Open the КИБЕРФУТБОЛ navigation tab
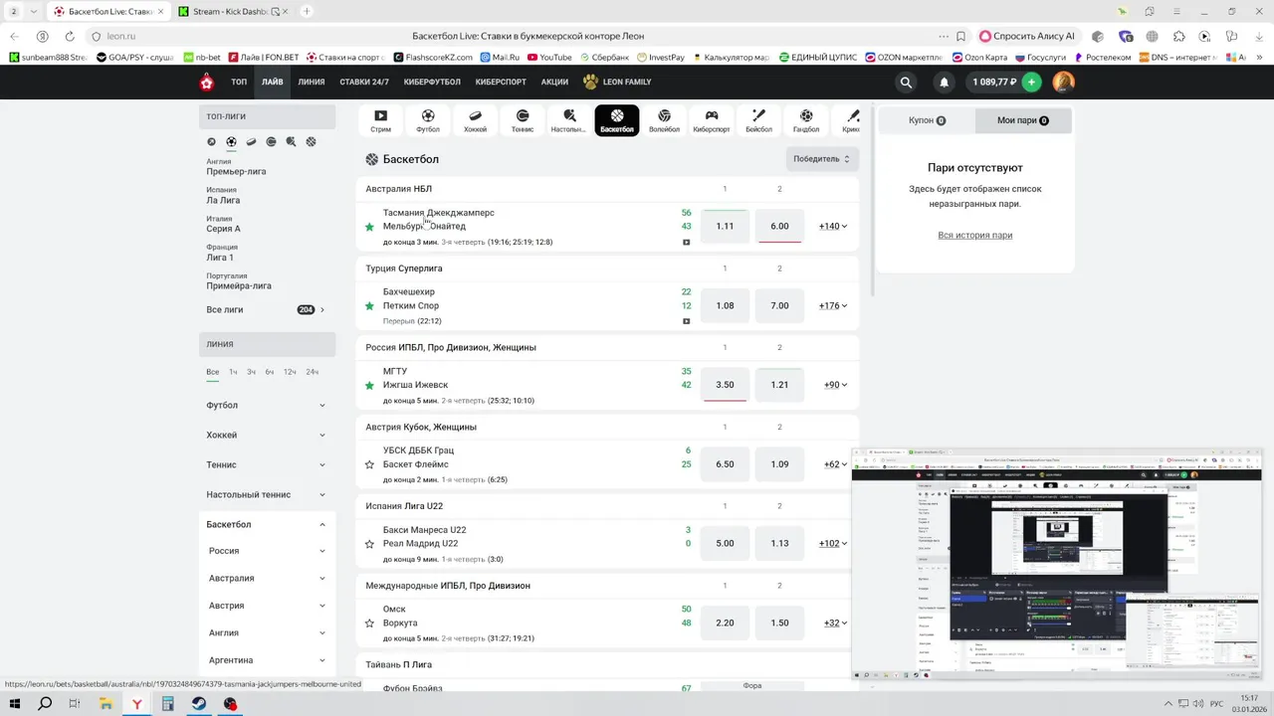Image resolution: width=1274 pixels, height=716 pixels. click(432, 83)
